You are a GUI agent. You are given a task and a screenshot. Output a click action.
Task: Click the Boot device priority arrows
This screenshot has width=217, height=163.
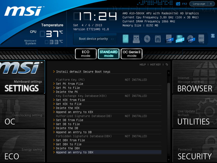[112, 39]
